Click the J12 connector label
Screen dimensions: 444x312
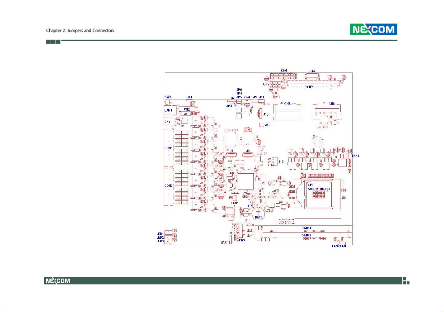[268, 125]
